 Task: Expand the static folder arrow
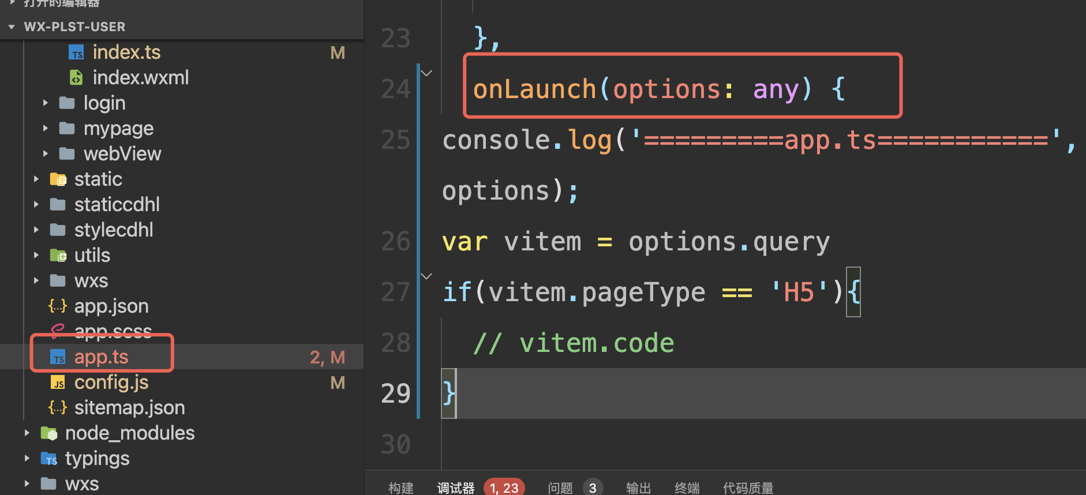point(36,179)
